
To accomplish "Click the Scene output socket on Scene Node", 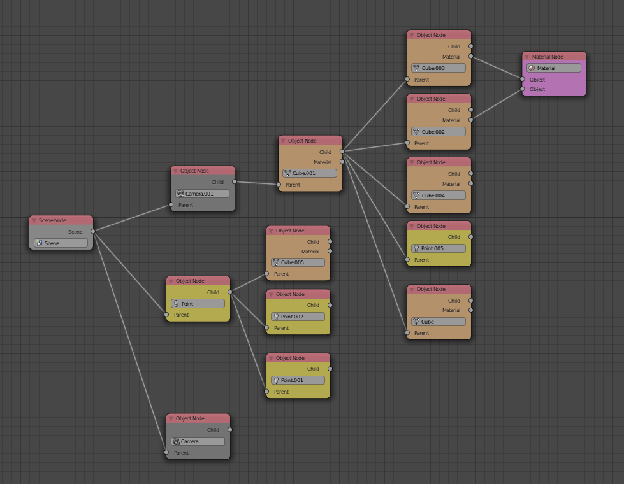I will [x=93, y=231].
